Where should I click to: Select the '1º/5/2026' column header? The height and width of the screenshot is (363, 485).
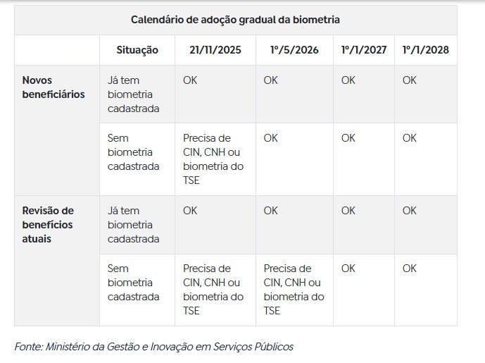tap(294, 50)
